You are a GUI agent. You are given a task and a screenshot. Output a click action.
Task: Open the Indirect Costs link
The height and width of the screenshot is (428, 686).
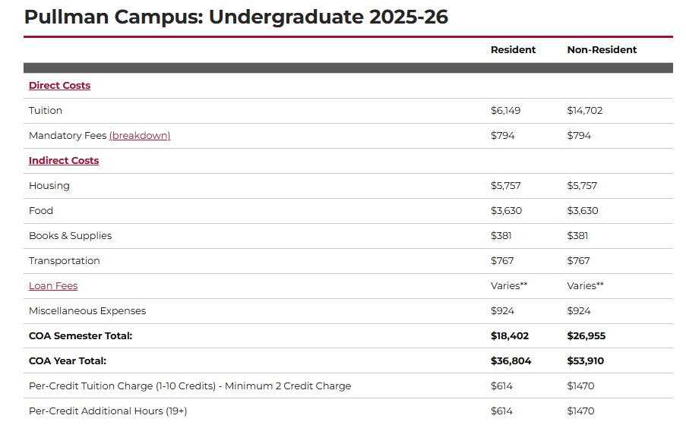click(64, 161)
